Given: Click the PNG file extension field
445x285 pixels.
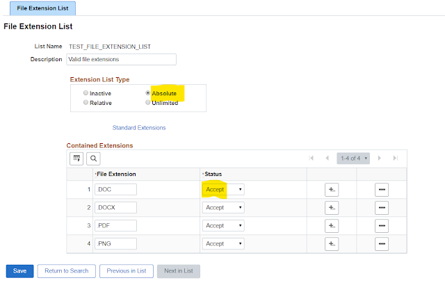Looking at the screenshot, I should (x=115, y=244).
